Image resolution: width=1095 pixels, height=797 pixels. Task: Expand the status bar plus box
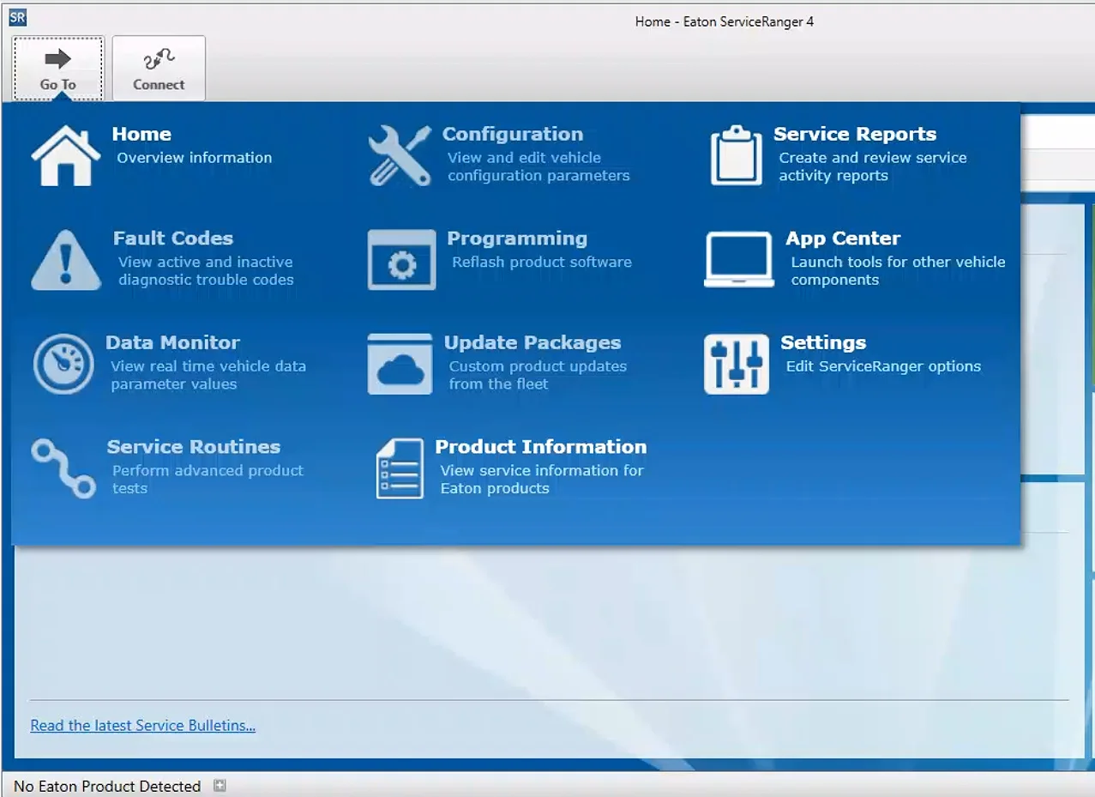[220, 785]
